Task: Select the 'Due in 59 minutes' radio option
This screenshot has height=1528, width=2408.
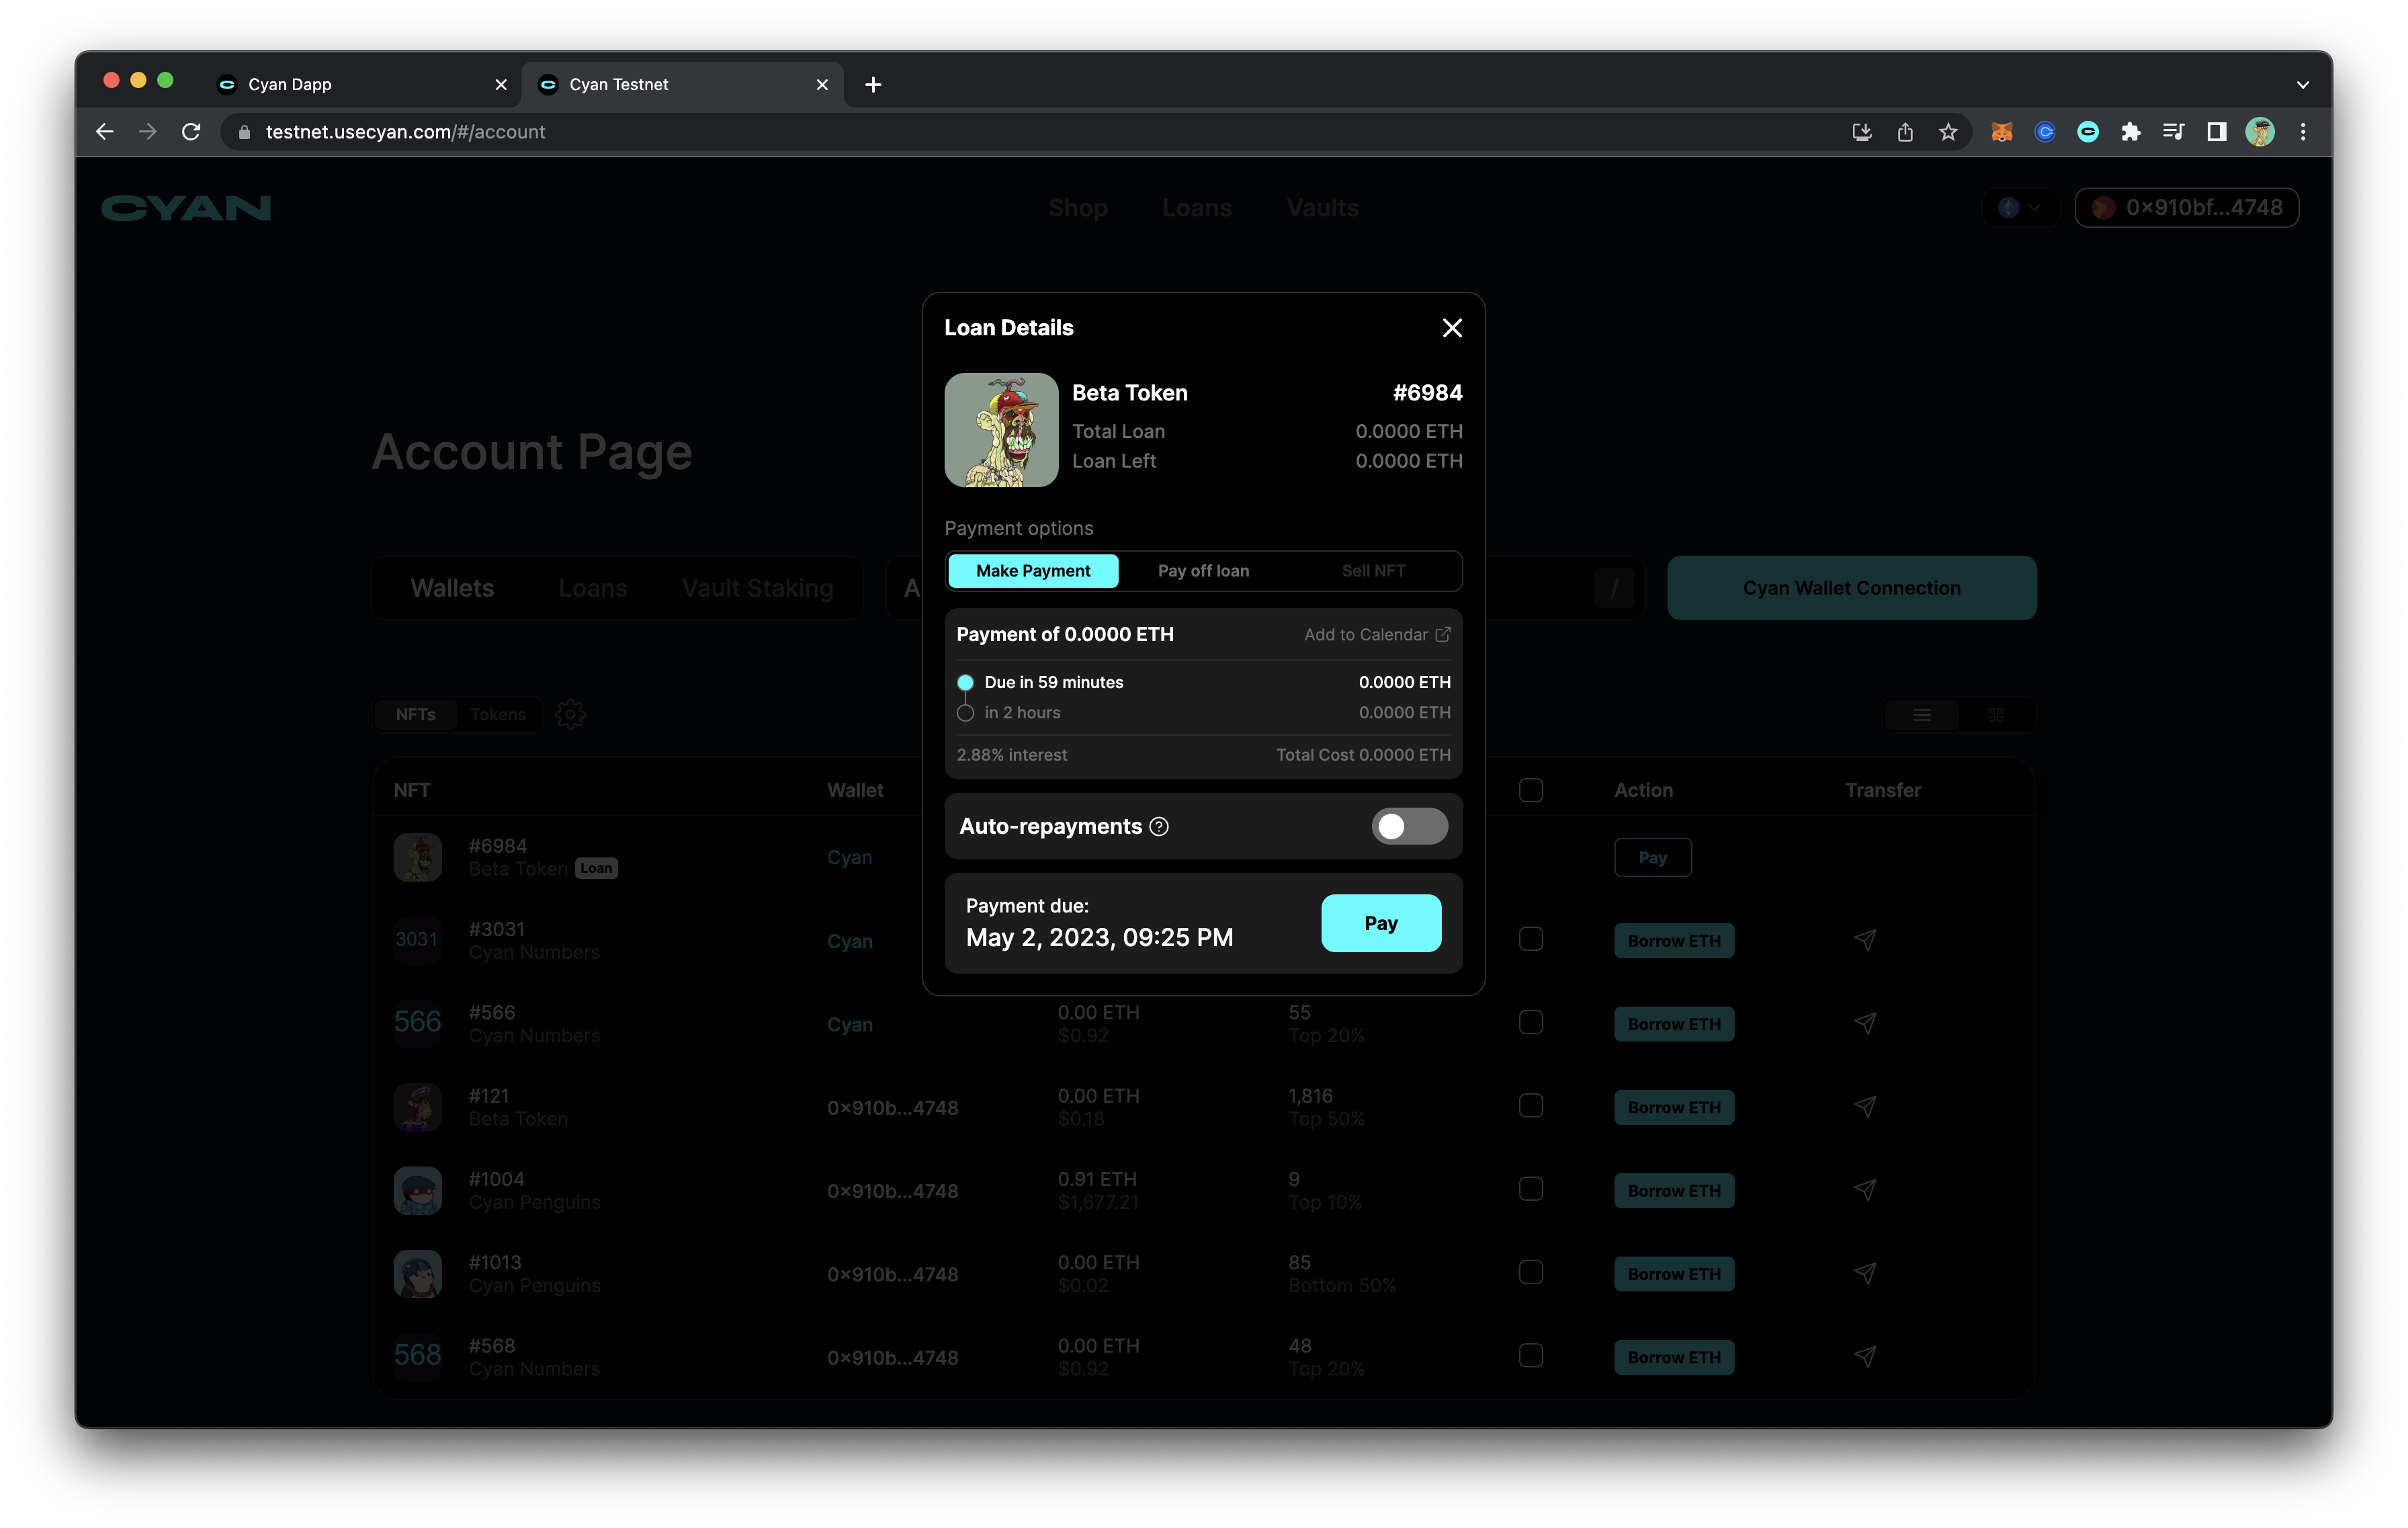Action: [x=965, y=683]
